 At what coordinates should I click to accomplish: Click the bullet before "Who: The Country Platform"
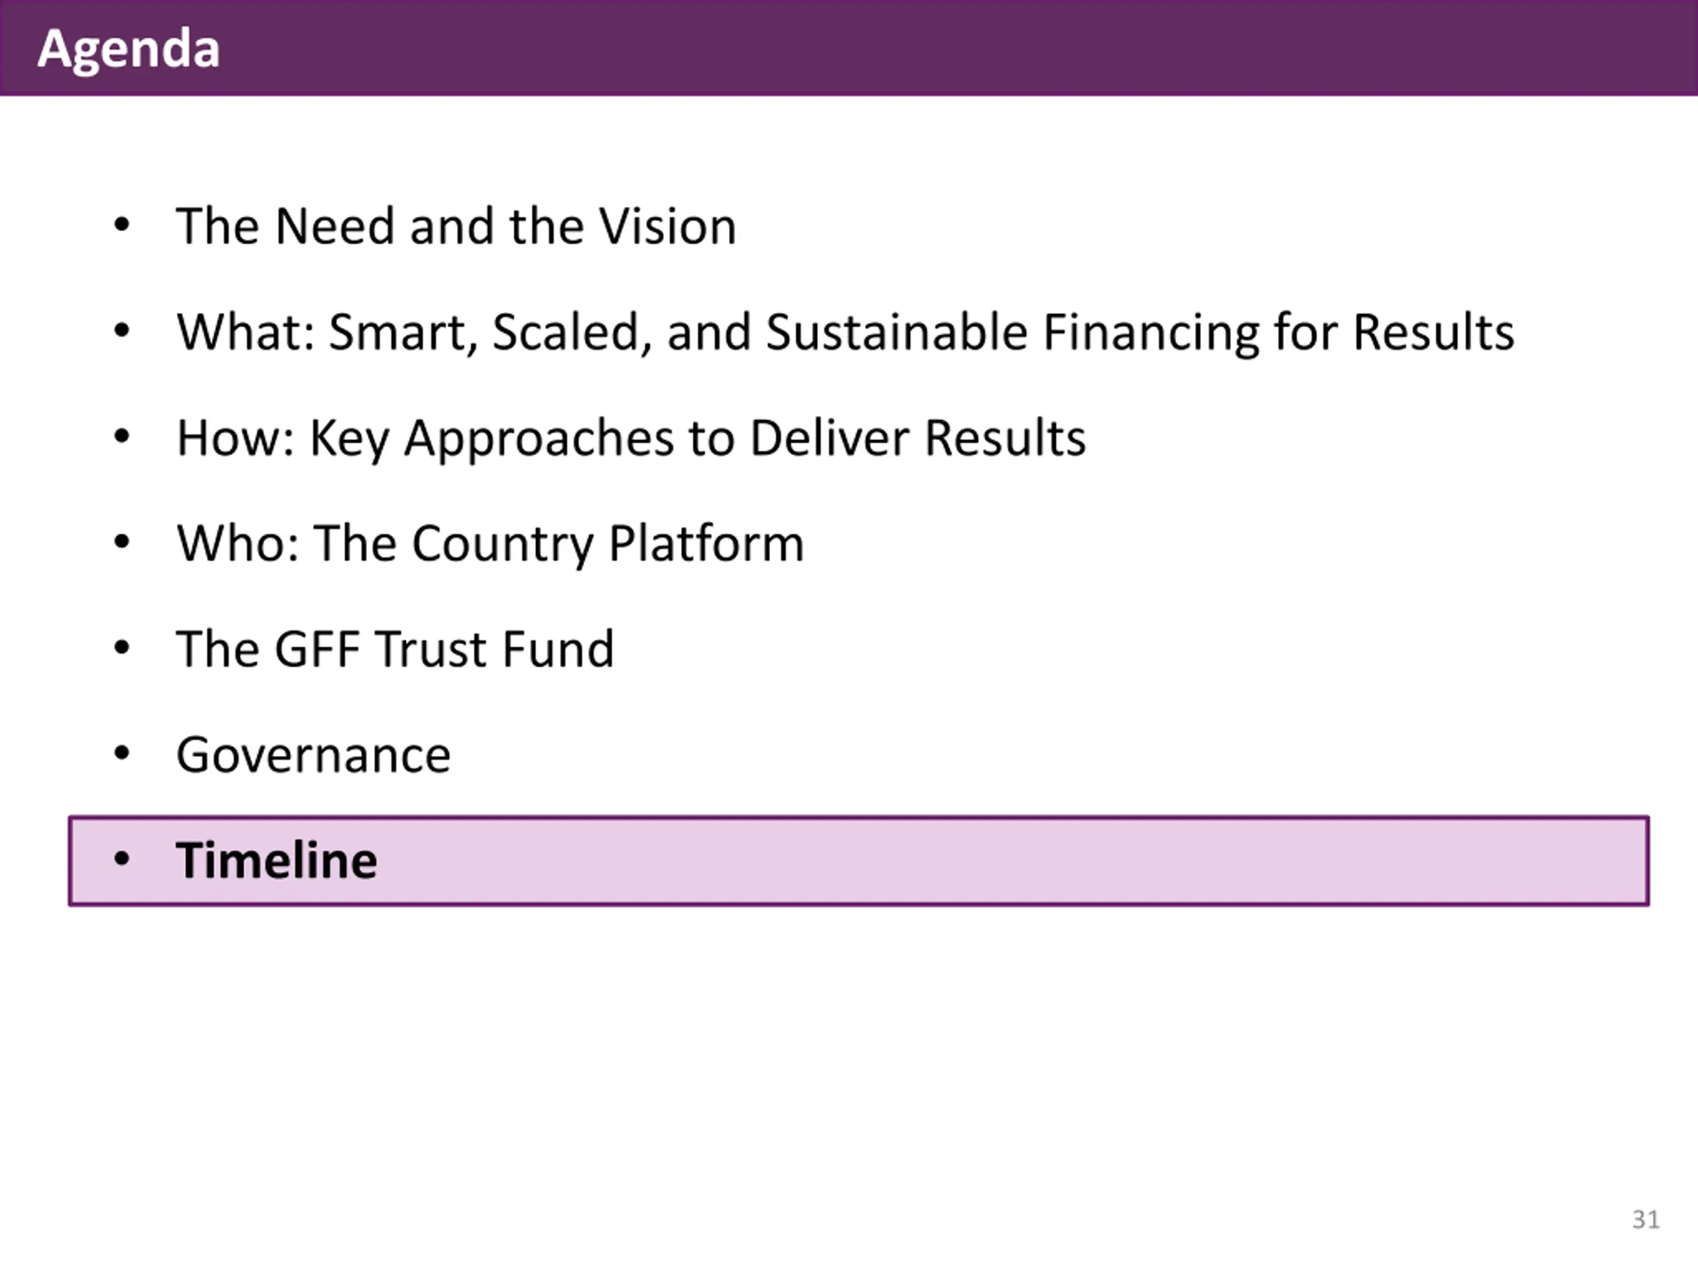click(121, 542)
